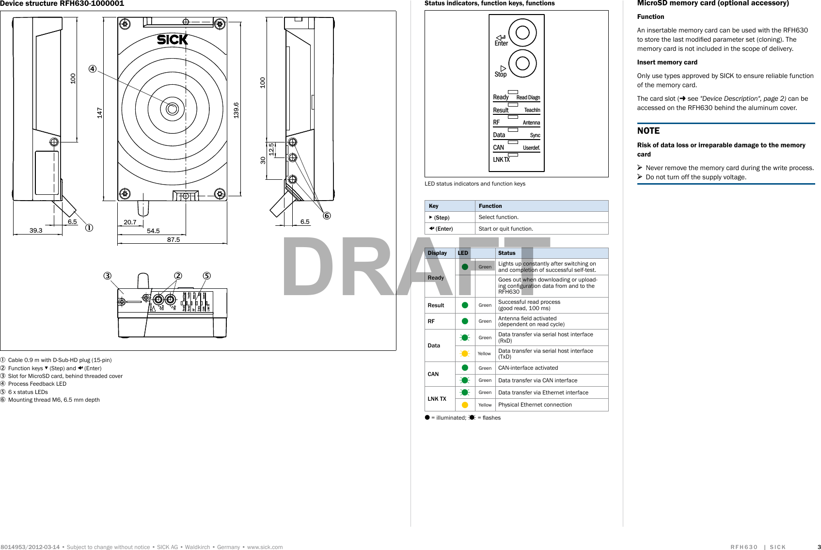Select the green LED dot in the RF row
The image size is (821, 550).
(x=465, y=321)
